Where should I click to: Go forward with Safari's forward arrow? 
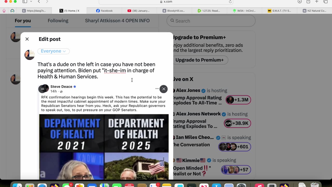point(47,2)
